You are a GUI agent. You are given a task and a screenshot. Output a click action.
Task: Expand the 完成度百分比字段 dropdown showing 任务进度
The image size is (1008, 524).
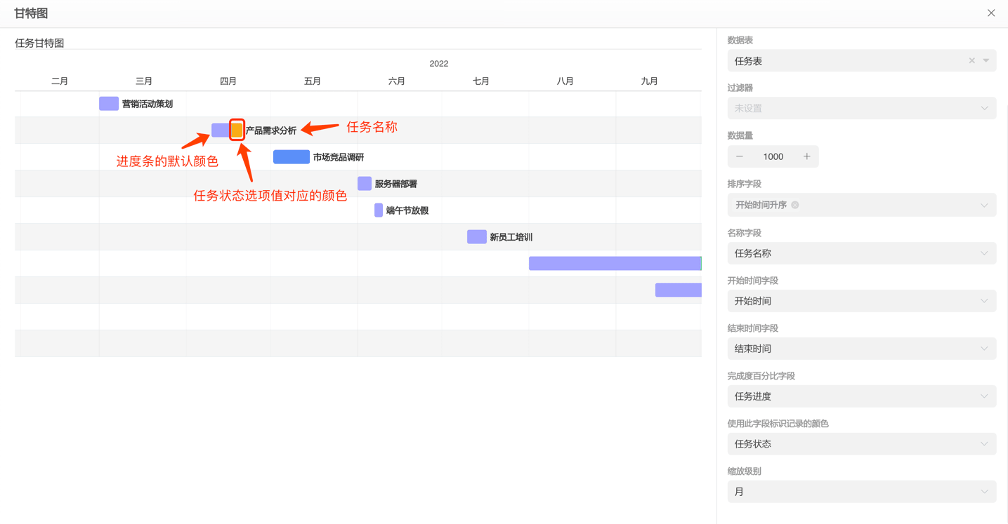[x=984, y=396]
